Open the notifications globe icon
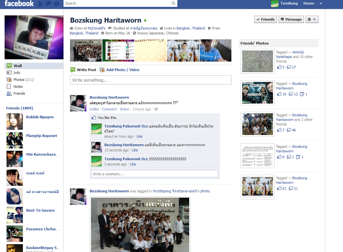Image resolution: width=343 pixels, height=252 pixels. click(56, 4)
